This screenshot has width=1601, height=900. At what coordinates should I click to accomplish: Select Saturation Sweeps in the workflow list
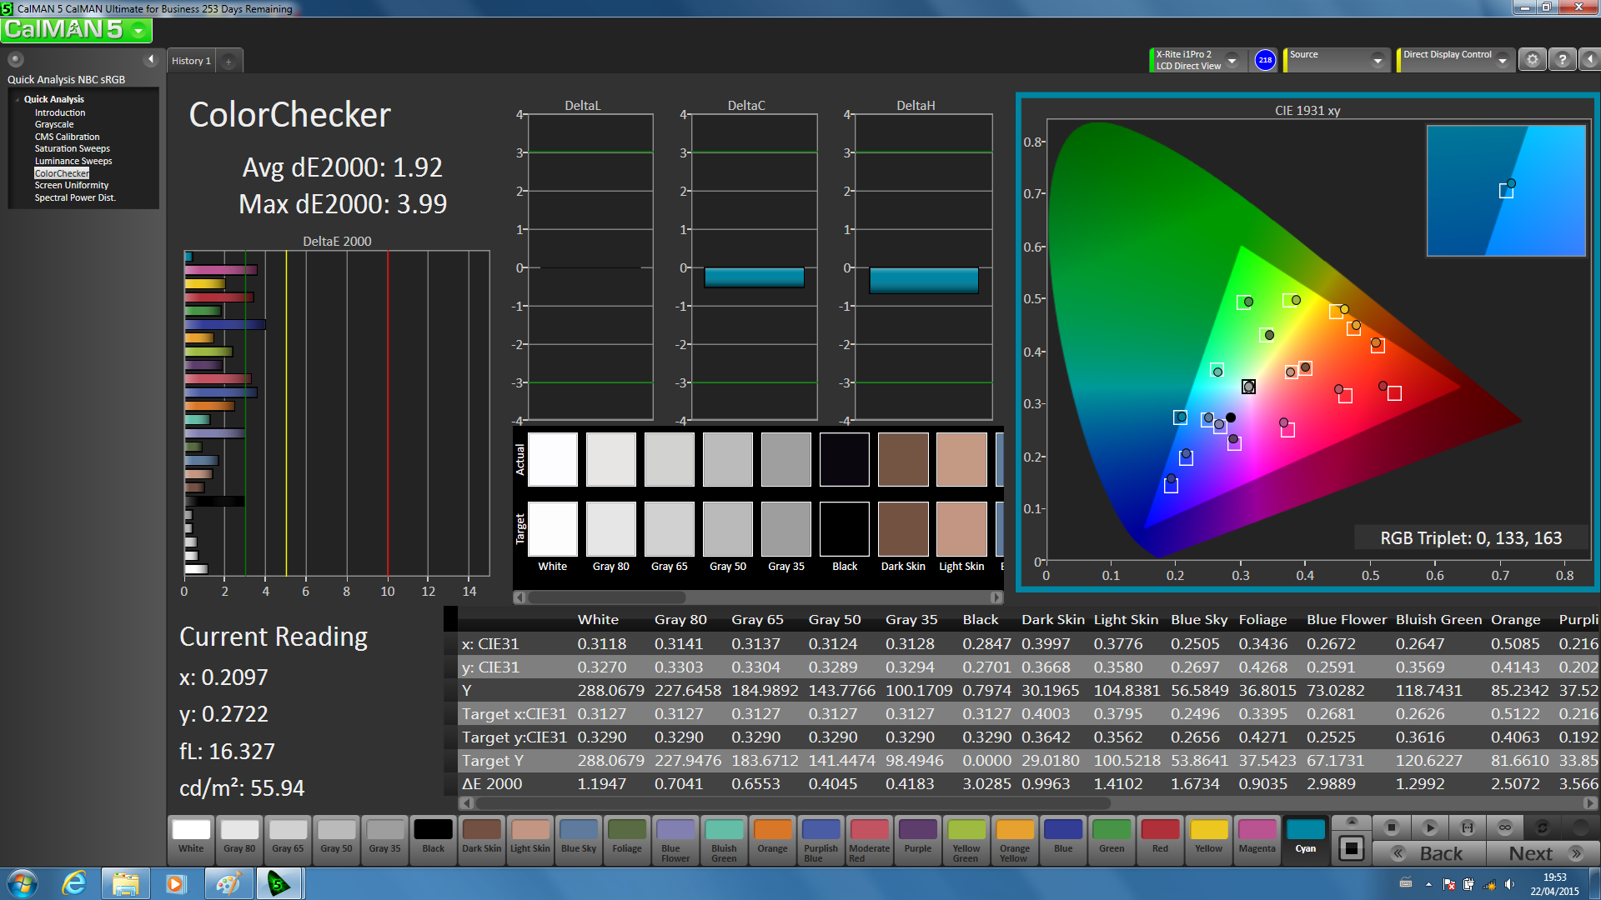[72, 148]
